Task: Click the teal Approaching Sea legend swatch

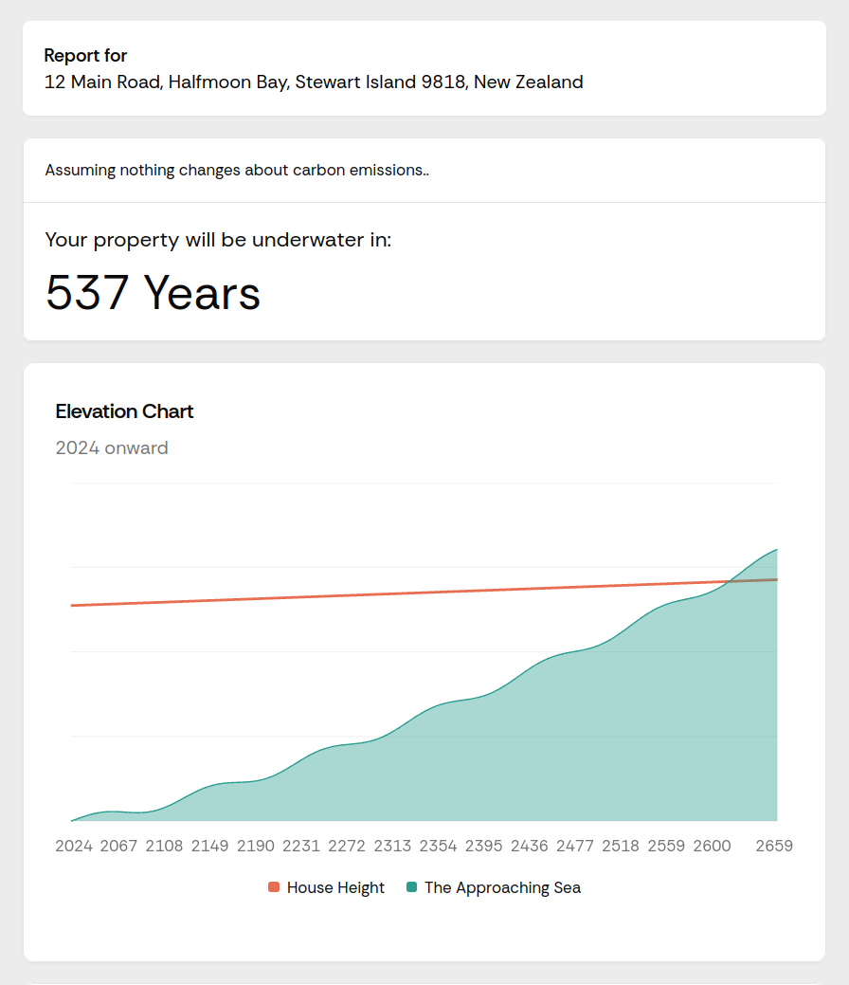Action: (411, 887)
